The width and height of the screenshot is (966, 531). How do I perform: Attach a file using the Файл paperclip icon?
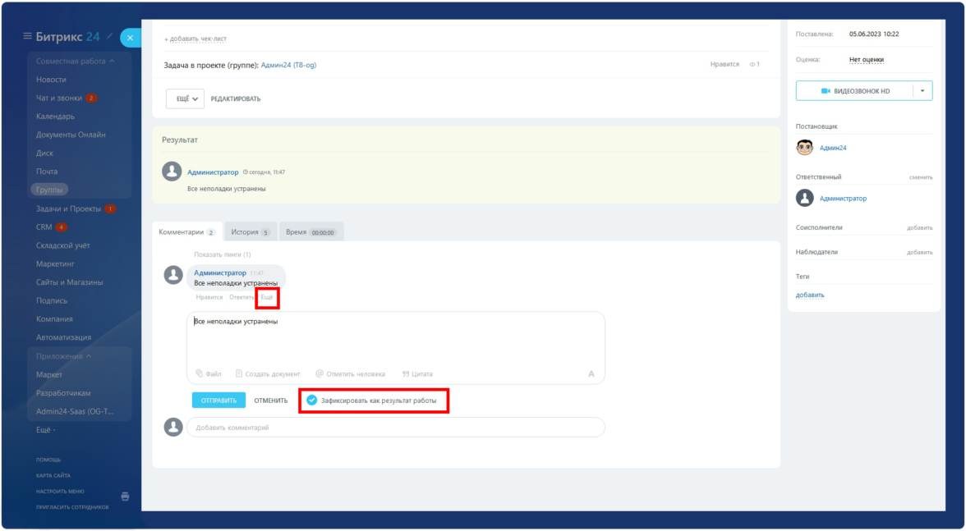click(x=200, y=373)
